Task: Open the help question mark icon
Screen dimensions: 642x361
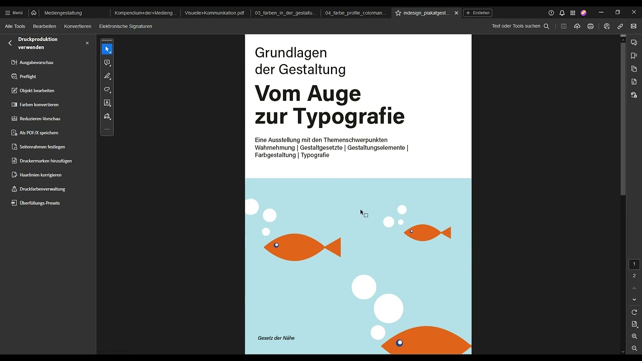Action: pyautogui.click(x=551, y=13)
